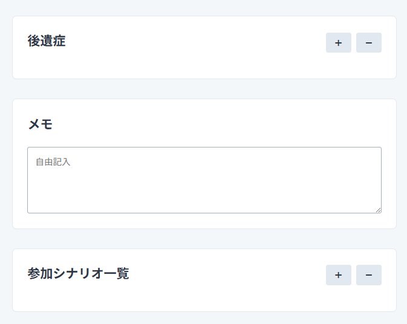The image size is (407, 324).
Task: Select the 後遺症 title text
Action: (x=47, y=41)
